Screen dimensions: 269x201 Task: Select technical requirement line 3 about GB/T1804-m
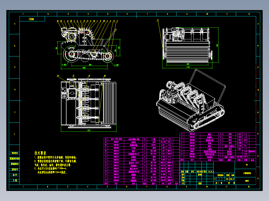tap(51, 169)
